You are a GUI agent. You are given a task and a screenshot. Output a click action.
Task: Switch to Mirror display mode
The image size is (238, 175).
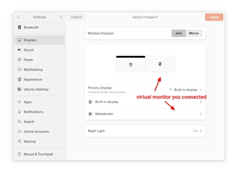pos(194,33)
